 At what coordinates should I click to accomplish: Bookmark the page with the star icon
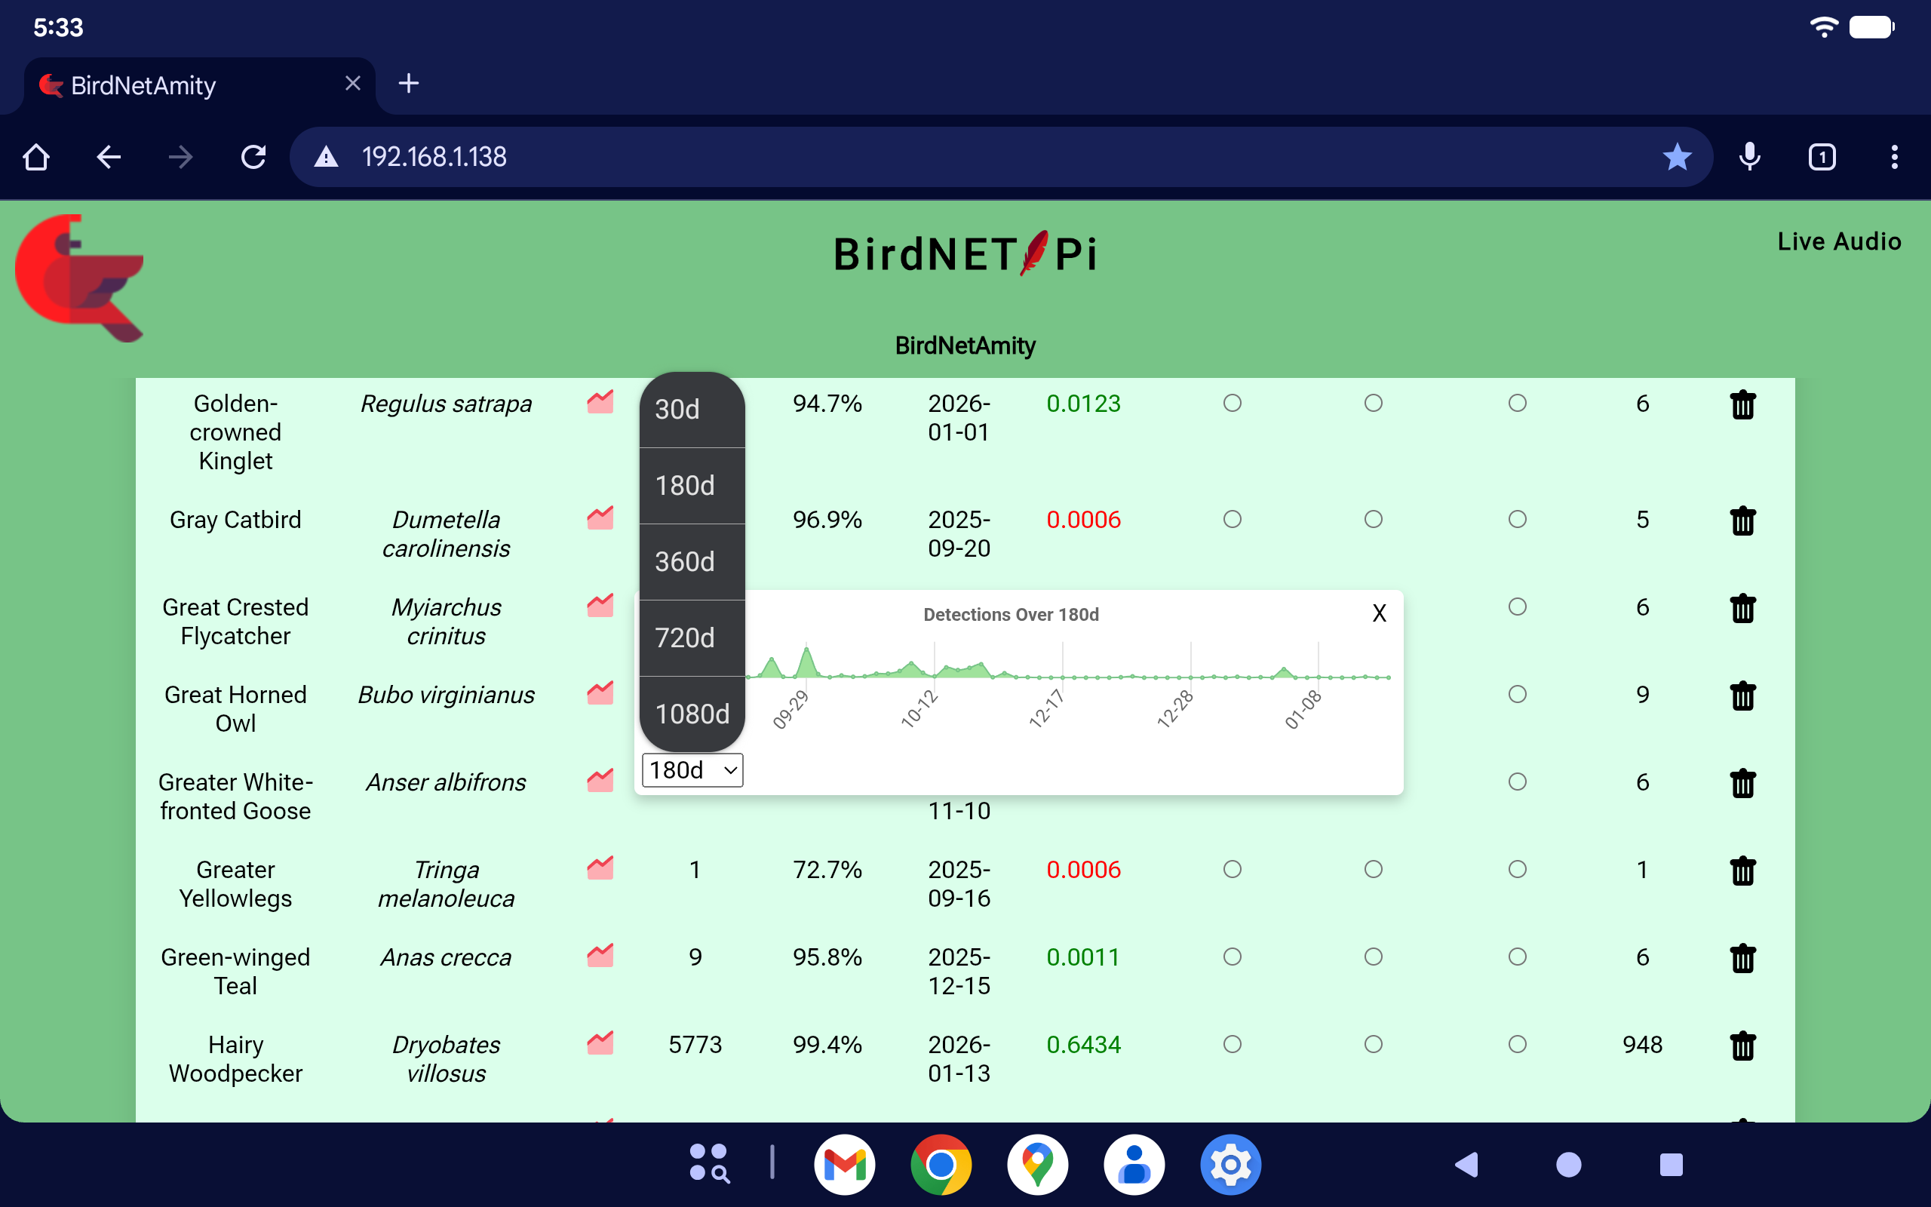(x=1677, y=157)
